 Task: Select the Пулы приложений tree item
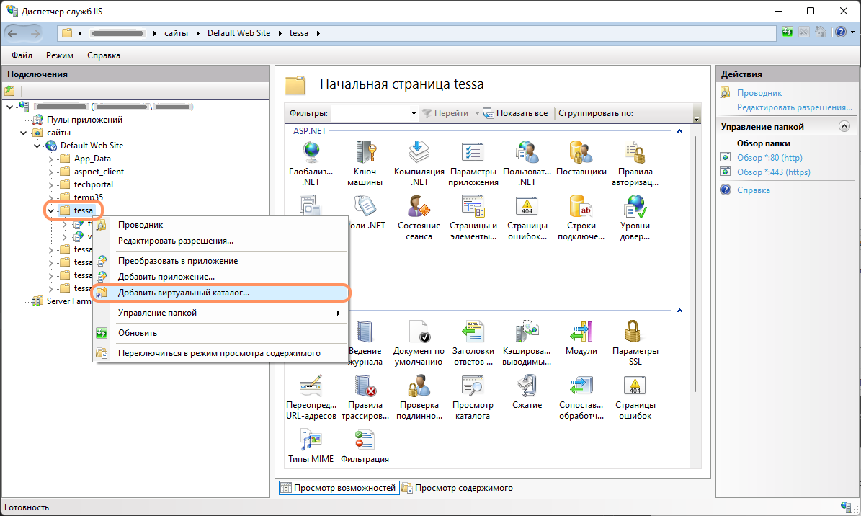[84, 120]
